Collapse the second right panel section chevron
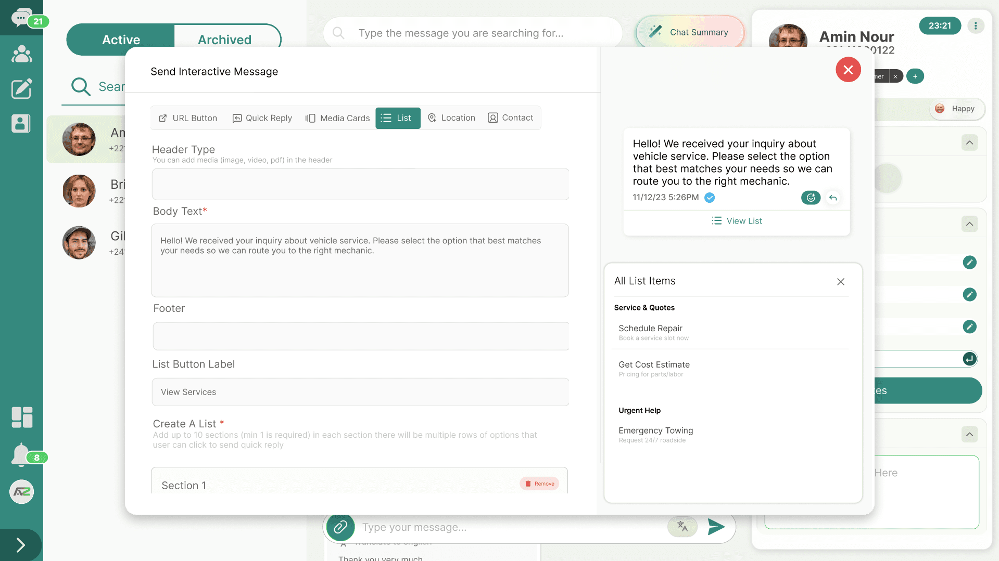The width and height of the screenshot is (999, 561). point(969,224)
